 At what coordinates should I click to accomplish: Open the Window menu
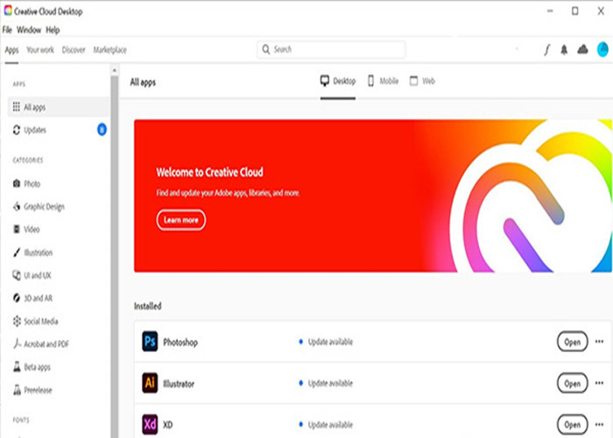pos(29,30)
